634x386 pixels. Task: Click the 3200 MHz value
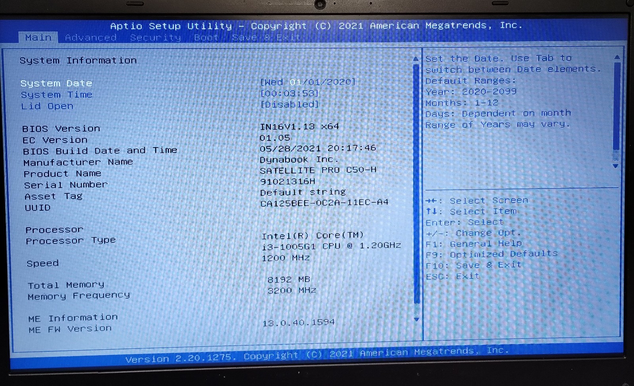coord(292,290)
